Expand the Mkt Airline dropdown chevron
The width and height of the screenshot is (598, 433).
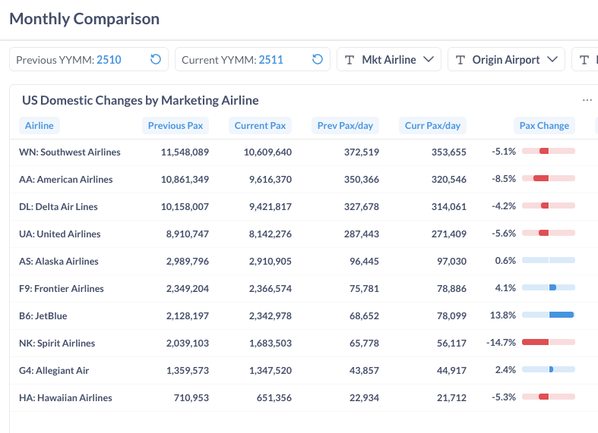click(x=429, y=60)
